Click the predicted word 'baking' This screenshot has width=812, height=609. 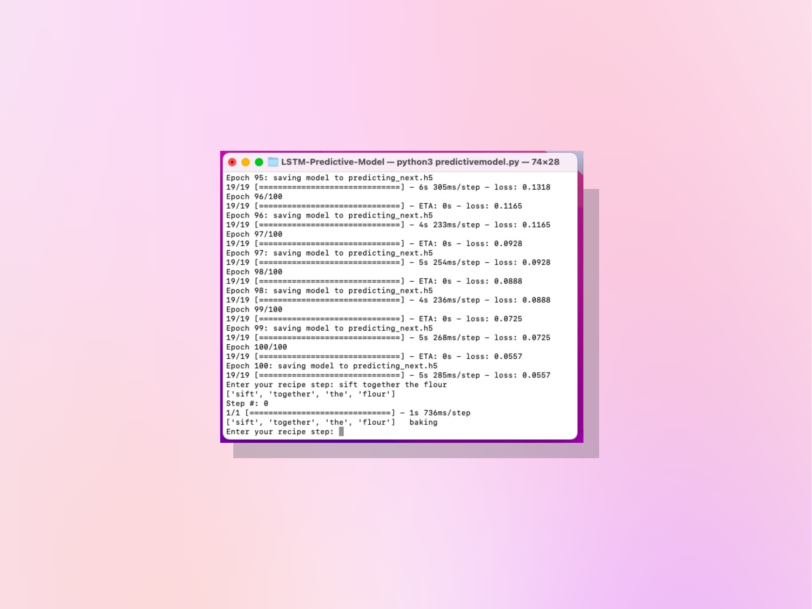423,422
